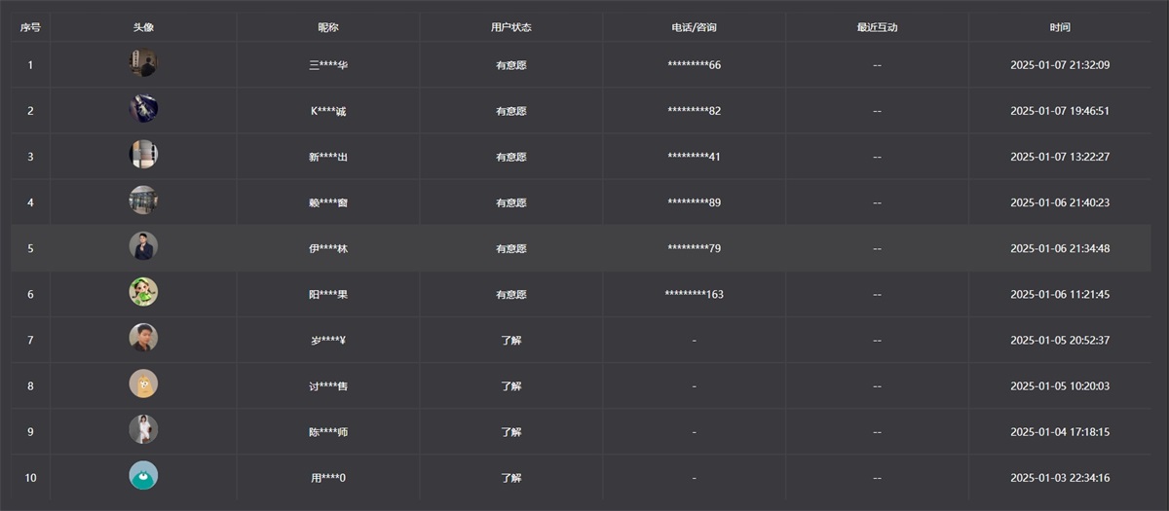The width and height of the screenshot is (1169, 511).
Task: Select timestamp 2025-01-07 21:32:09
Action: (1060, 65)
